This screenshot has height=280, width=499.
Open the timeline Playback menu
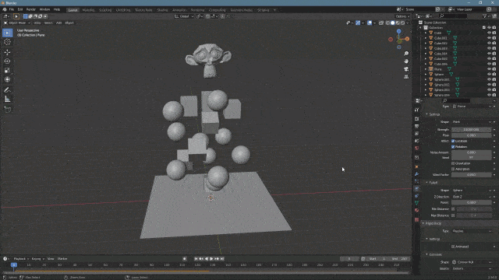[x=19, y=259]
